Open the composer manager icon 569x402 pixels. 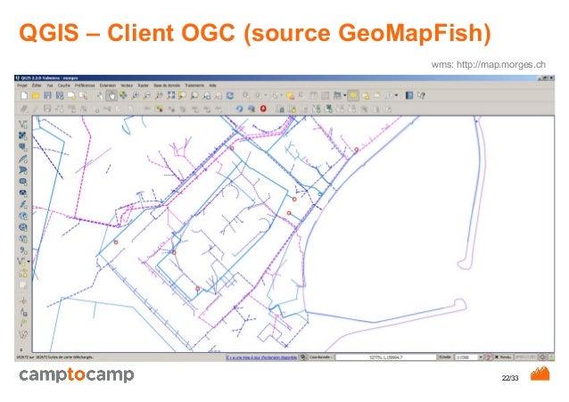(84, 95)
